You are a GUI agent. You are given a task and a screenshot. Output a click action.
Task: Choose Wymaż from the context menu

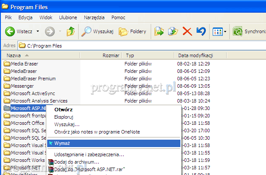pyautogui.click(x=62, y=143)
